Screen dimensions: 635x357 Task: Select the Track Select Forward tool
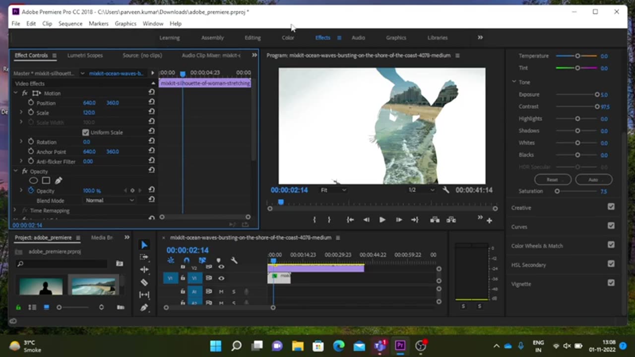[x=144, y=257]
